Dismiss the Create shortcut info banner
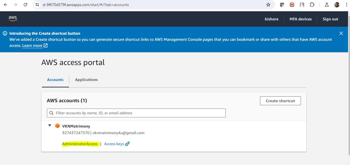 tap(341, 33)
